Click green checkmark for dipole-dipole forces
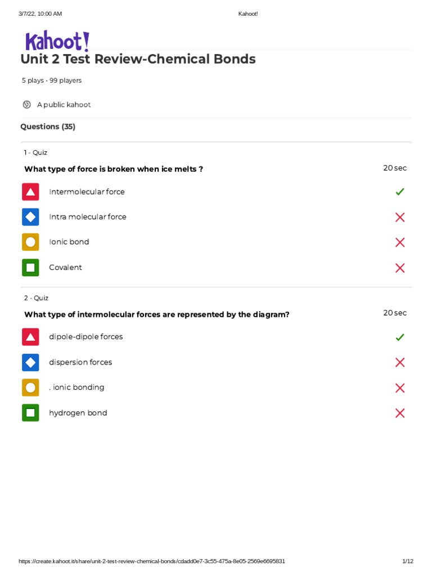Screen dimensions: 432x576 400,337
